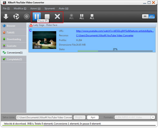Open the File (F) menu
This screenshot has height=128, width=158.
(x=6, y=8)
